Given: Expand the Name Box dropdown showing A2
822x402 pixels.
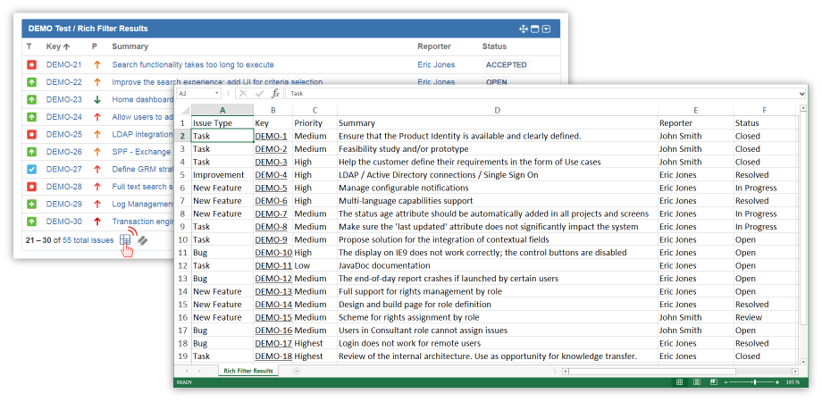Looking at the screenshot, I should (216, 93).
